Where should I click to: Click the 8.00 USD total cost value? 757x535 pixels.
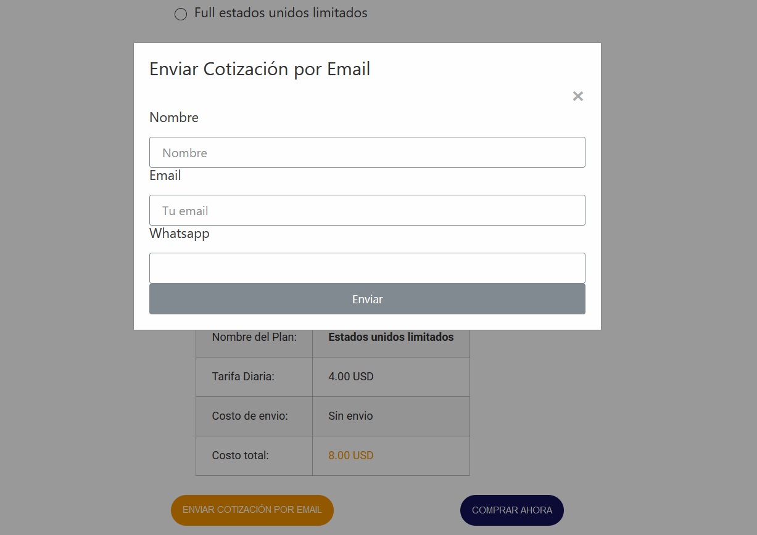point(351,455)
